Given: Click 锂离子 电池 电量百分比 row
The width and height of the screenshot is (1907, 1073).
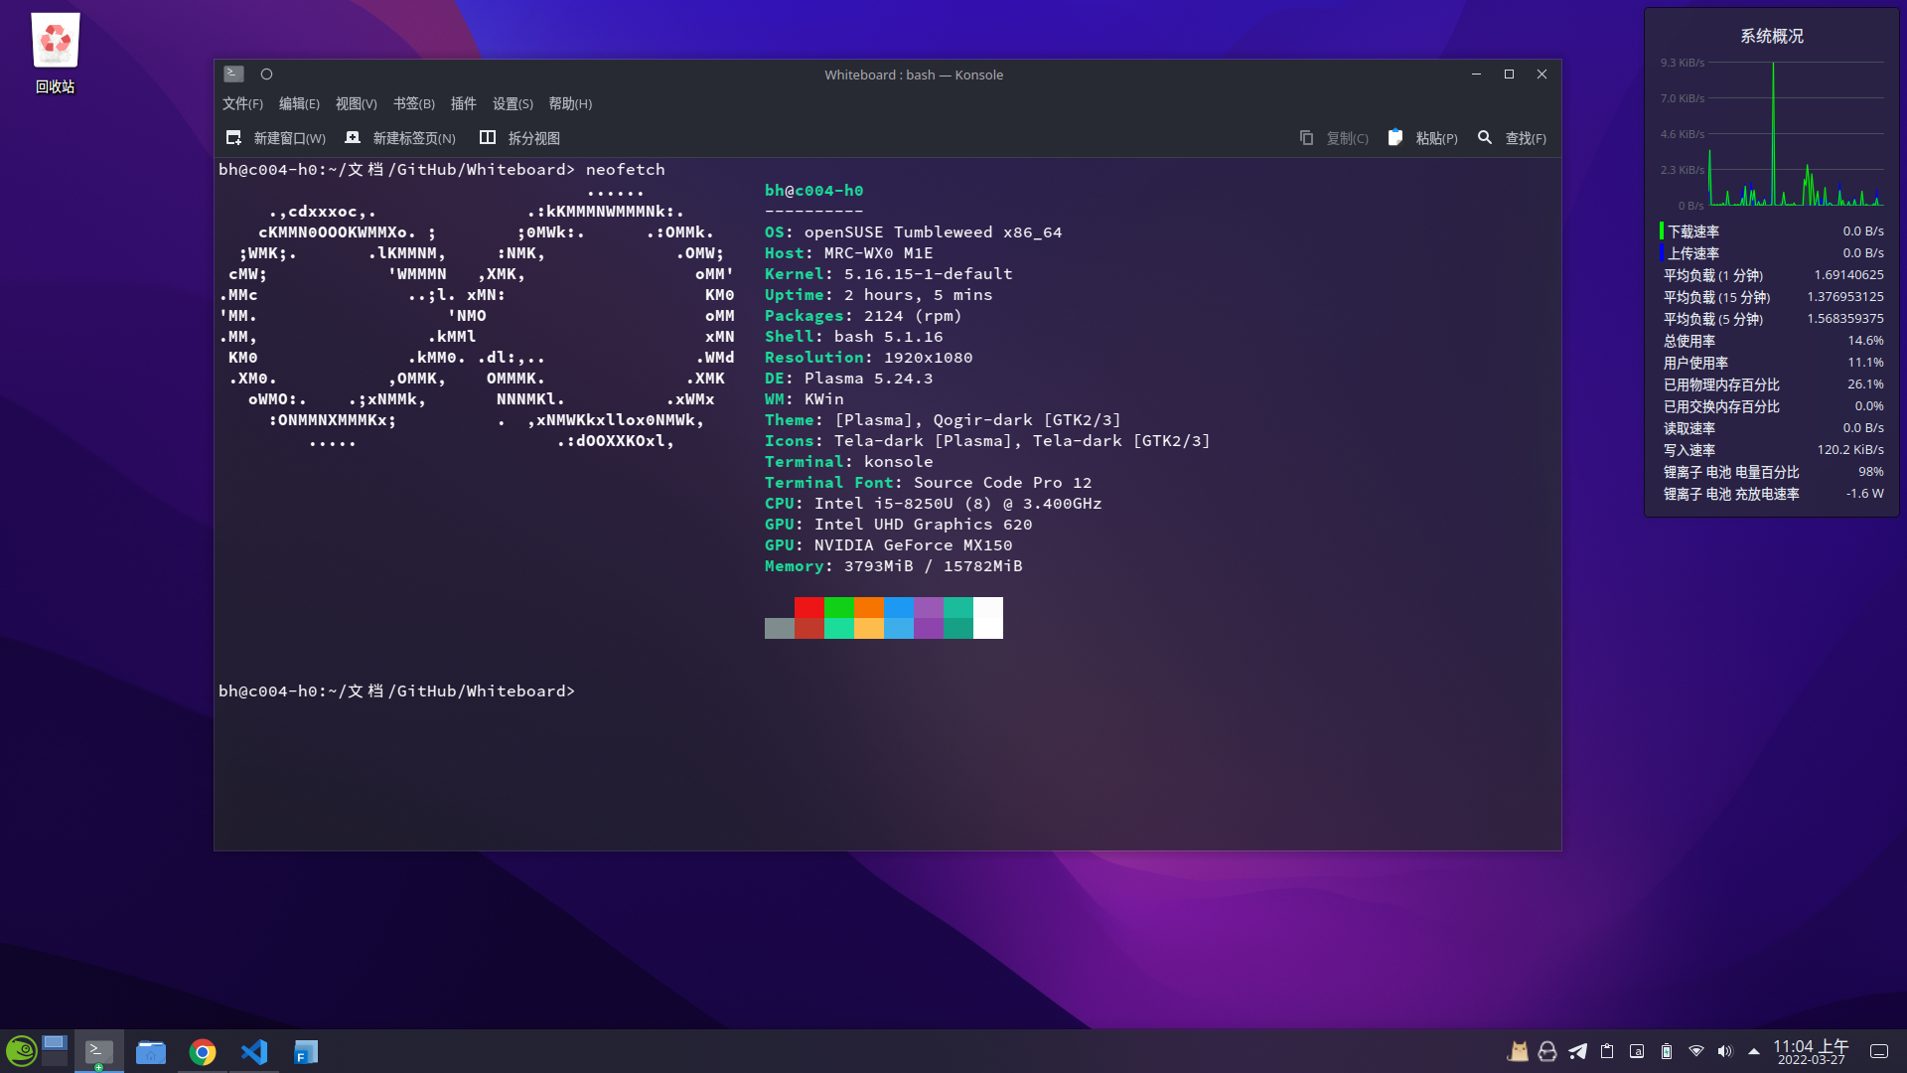Looking at the screenshot, I should (x=1771, y=472).
